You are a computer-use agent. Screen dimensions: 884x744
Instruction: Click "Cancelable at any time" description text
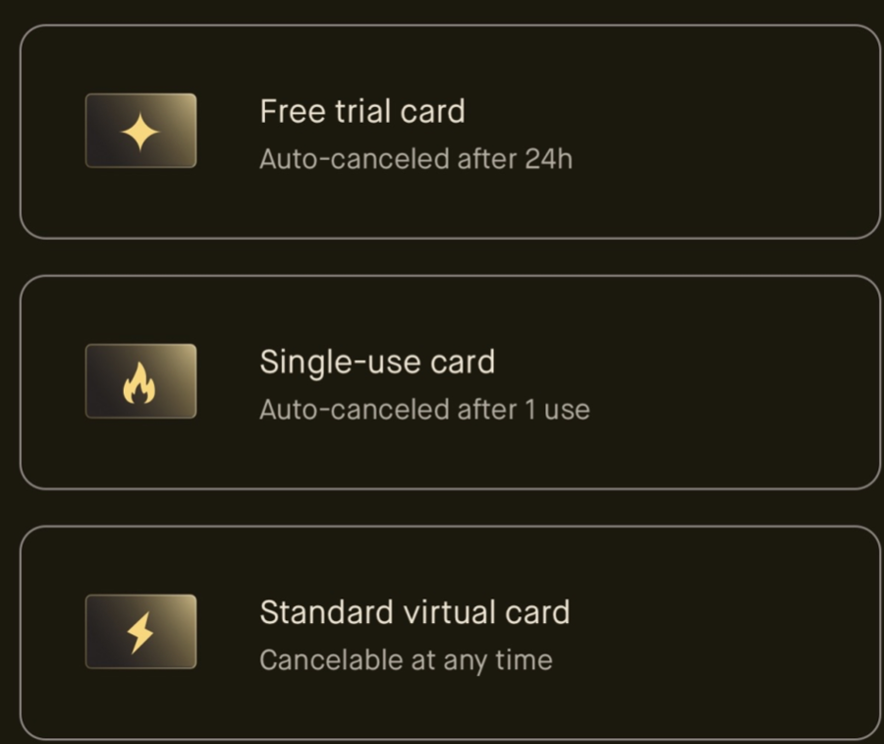405,659
